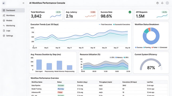Click the Settings gear icon
Image resolution: width=172 pixels, height=96 pixels.
[x=4, y=36]
